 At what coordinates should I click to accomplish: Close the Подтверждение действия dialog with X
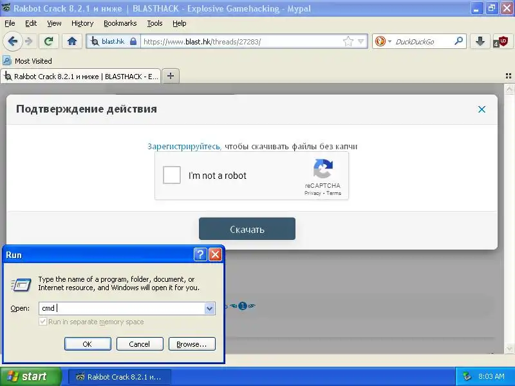[x=482, y=109]
